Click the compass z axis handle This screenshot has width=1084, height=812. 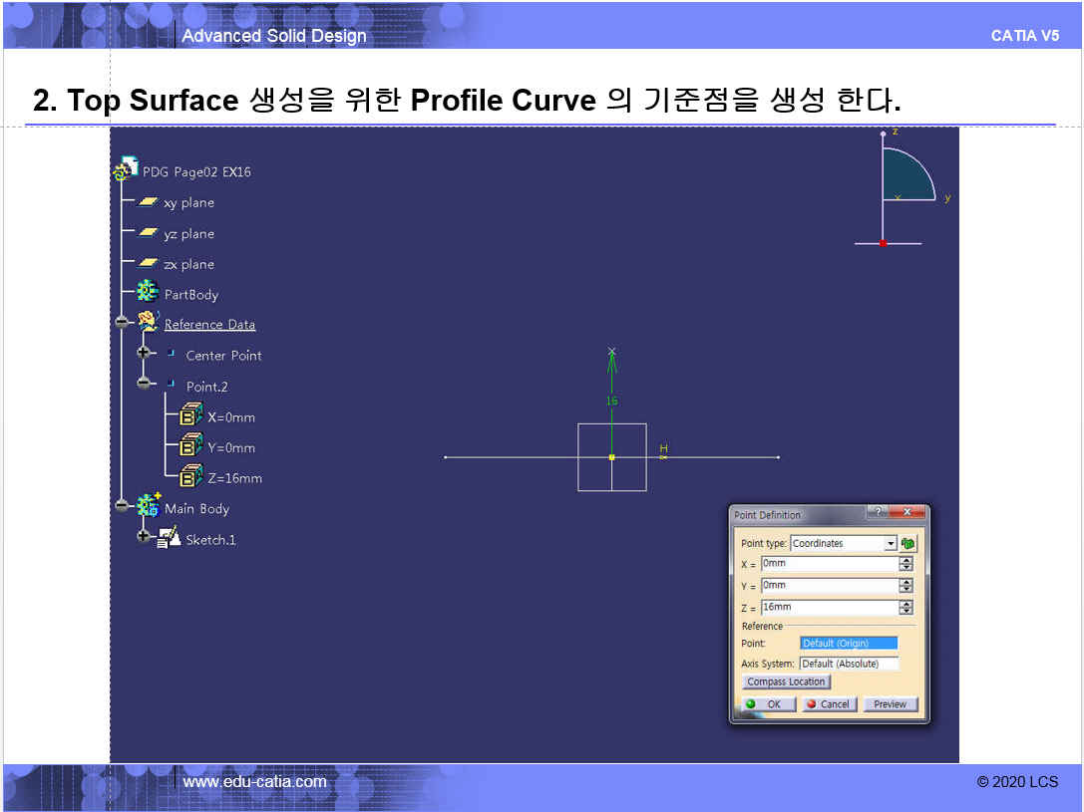[x=883, y=134]
